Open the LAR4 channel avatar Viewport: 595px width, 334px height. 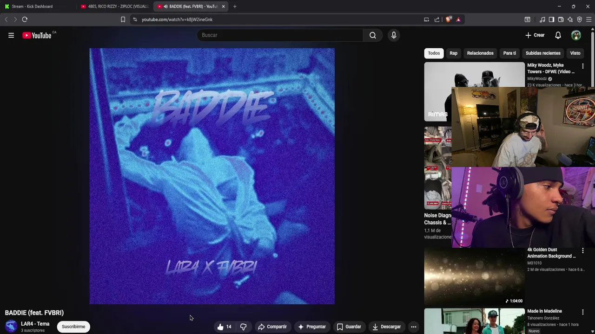pos(11,327)
